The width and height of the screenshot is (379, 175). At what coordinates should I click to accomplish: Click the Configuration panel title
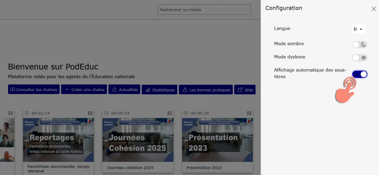(284, 8)
